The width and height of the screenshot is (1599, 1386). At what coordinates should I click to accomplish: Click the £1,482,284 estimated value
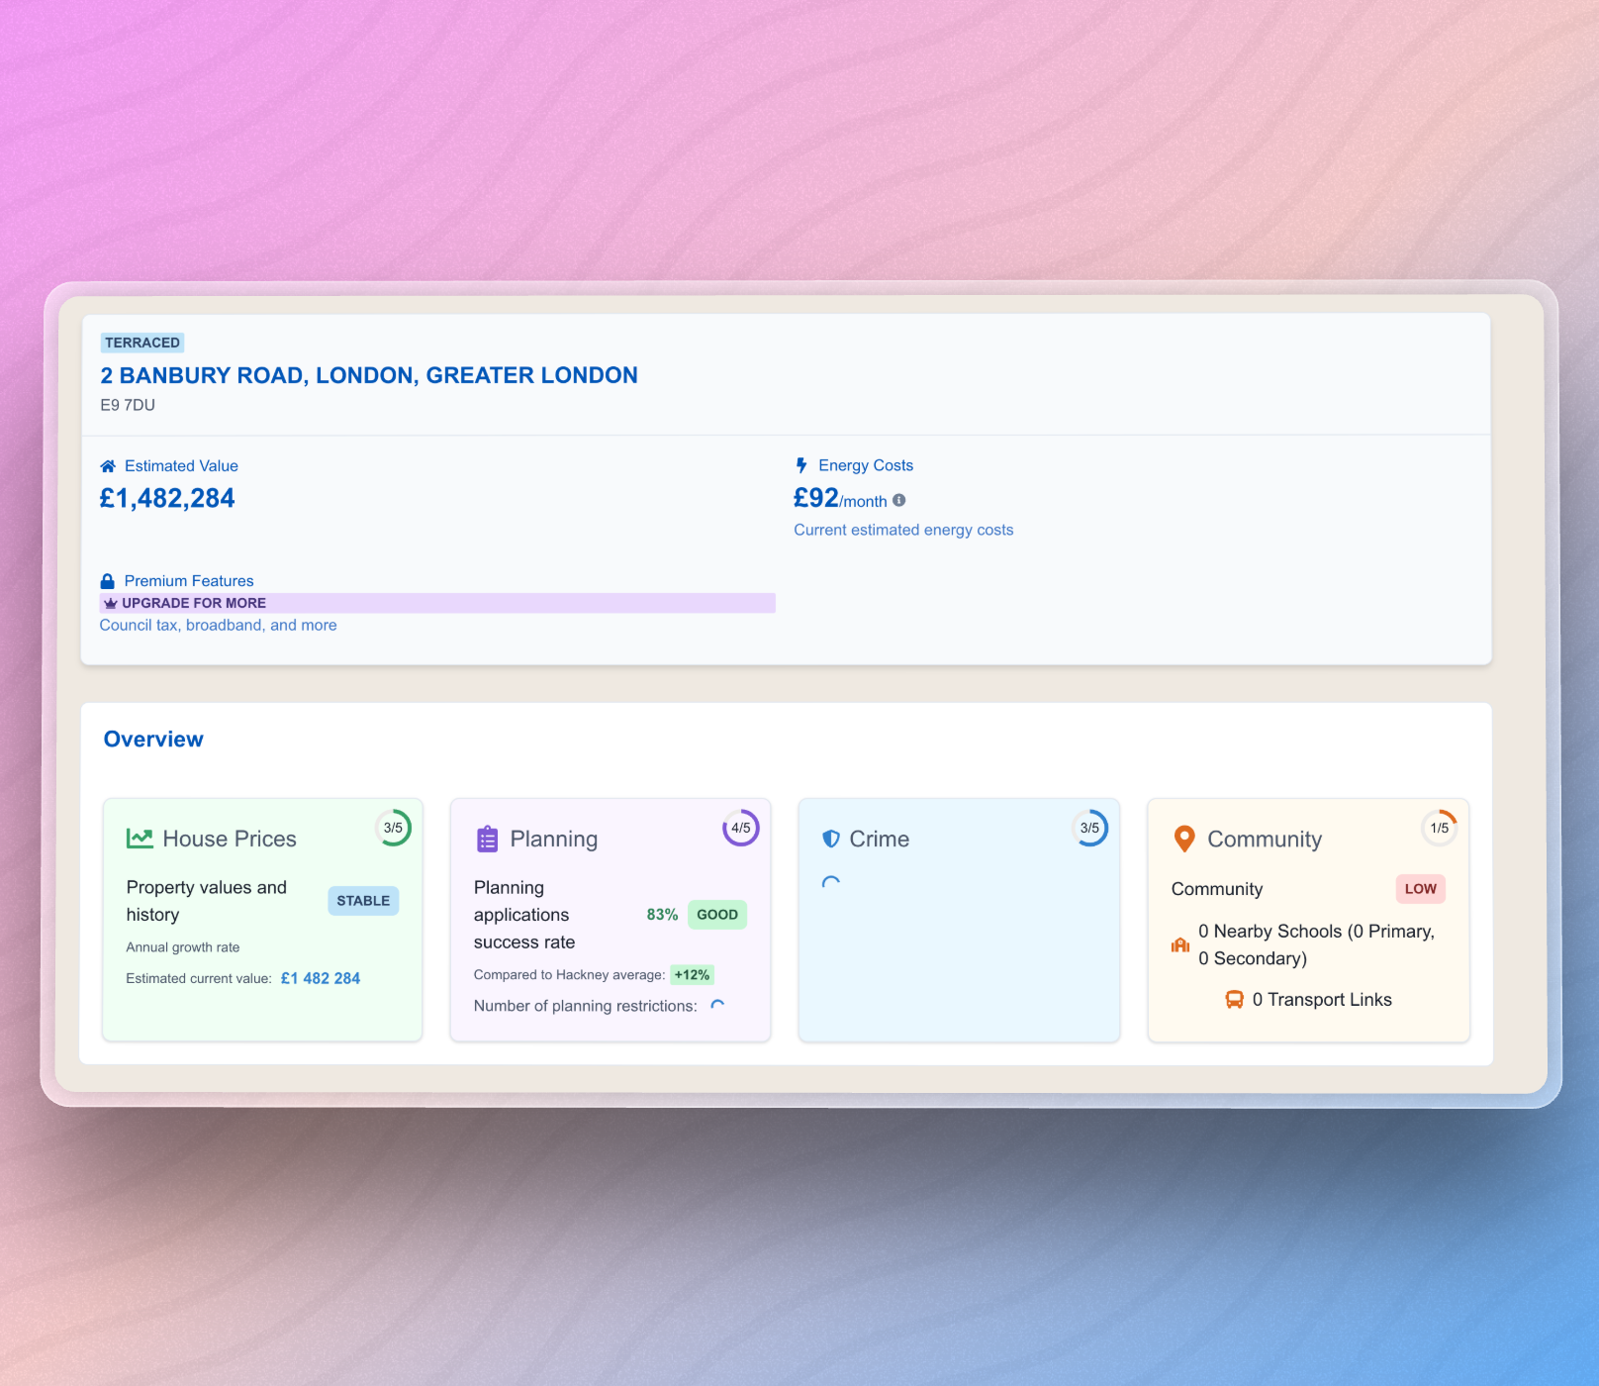[167, 498]
